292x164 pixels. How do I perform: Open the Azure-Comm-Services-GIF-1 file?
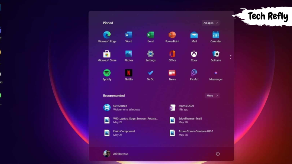tap(191, 133)
